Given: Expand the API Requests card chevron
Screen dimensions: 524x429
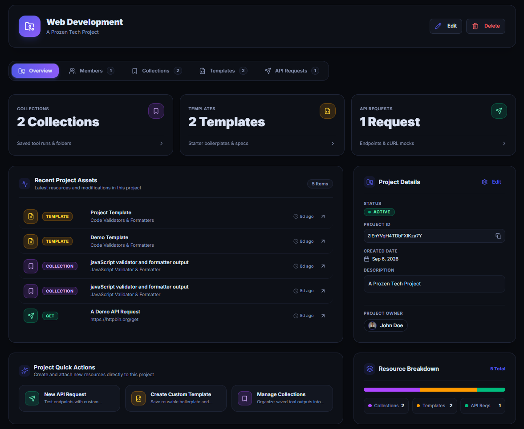Looking at the screenshot, I should point(504,144).
